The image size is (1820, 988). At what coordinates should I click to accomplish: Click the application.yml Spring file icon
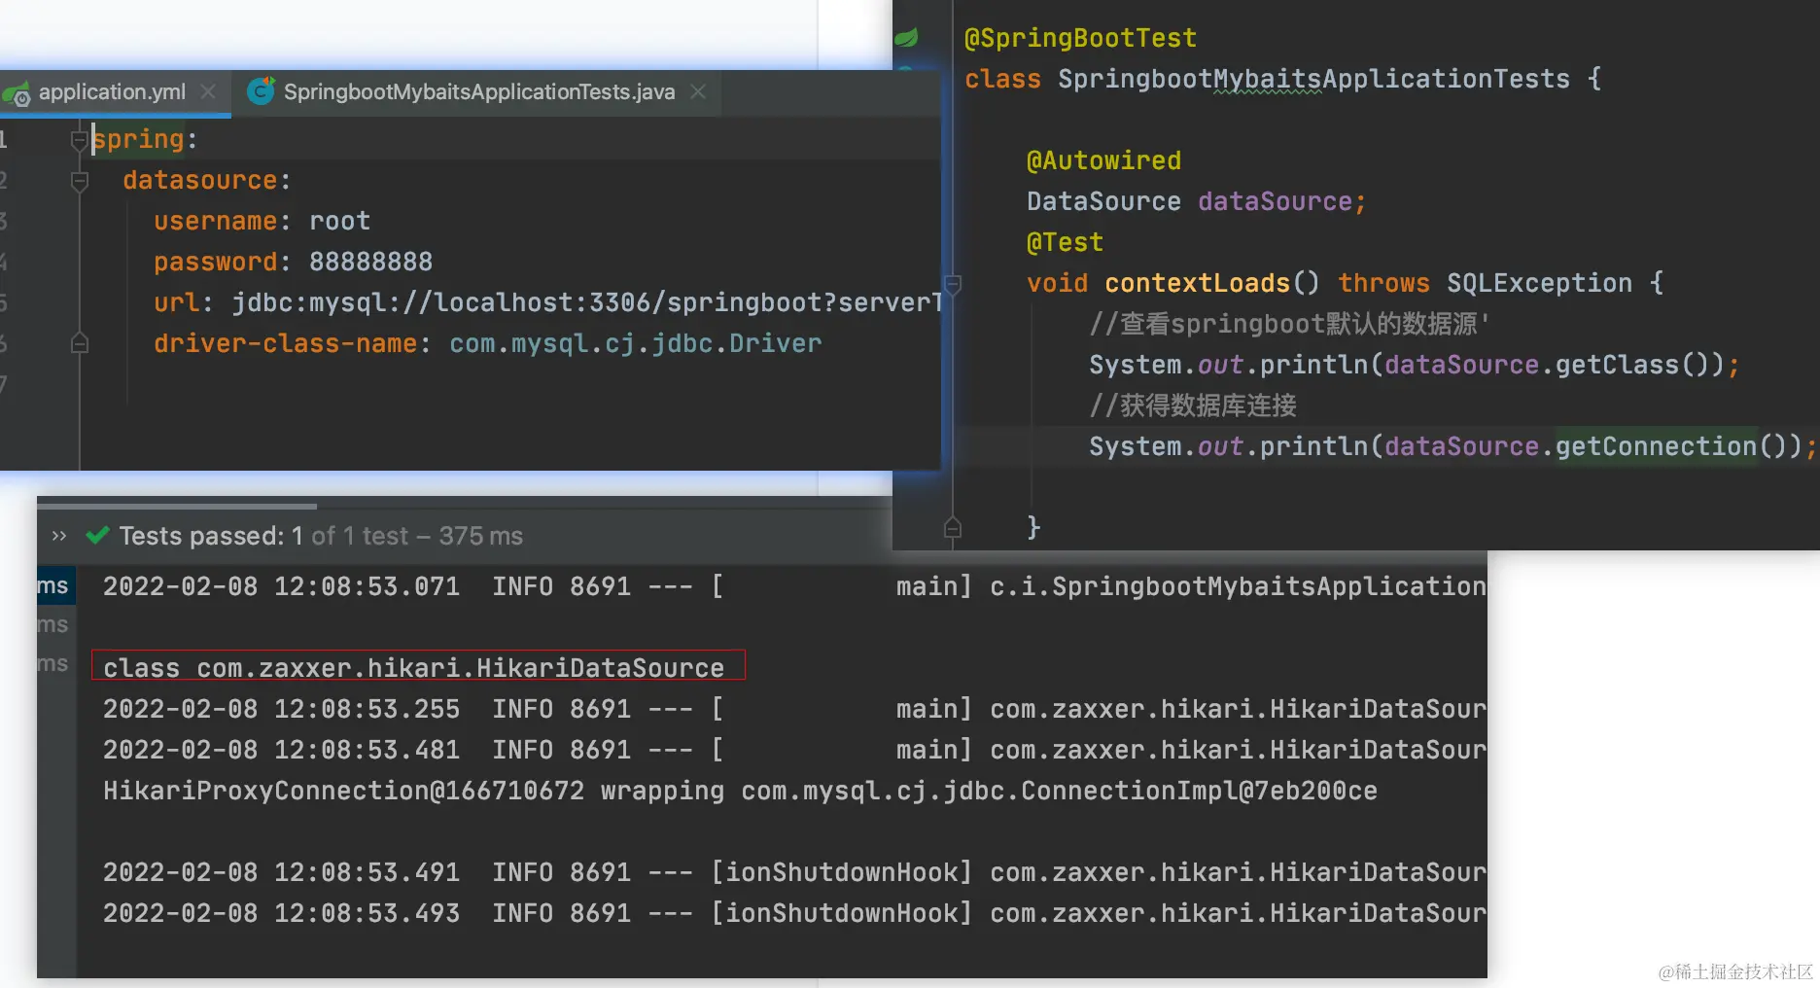tap(17, 93)
